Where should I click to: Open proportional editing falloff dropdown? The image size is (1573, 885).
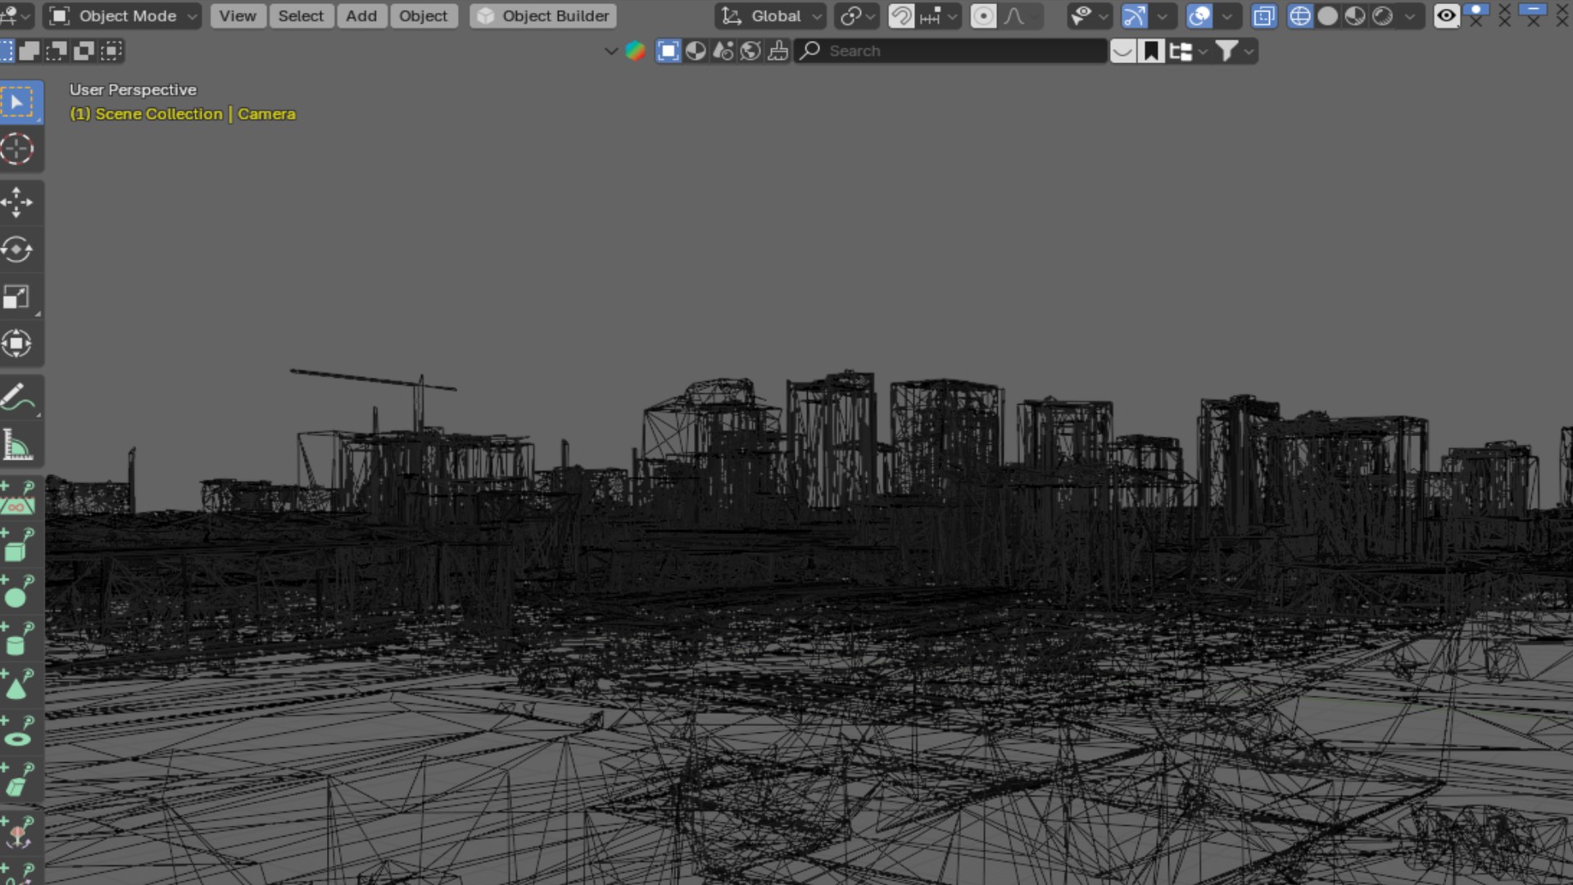pyautogui.click(x=1021, y=16)
